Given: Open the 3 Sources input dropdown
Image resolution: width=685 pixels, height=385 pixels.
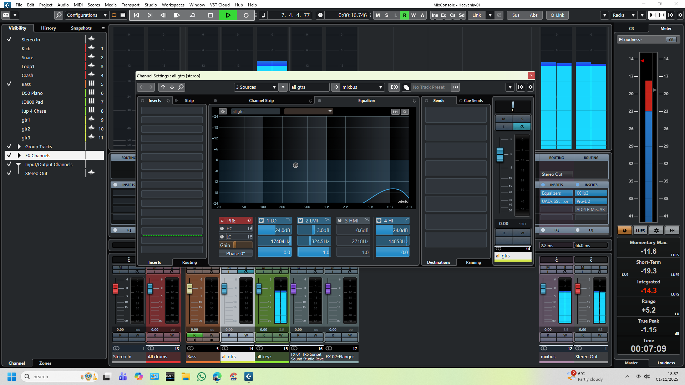Looking at the screenshot, I should pos(256,87).
